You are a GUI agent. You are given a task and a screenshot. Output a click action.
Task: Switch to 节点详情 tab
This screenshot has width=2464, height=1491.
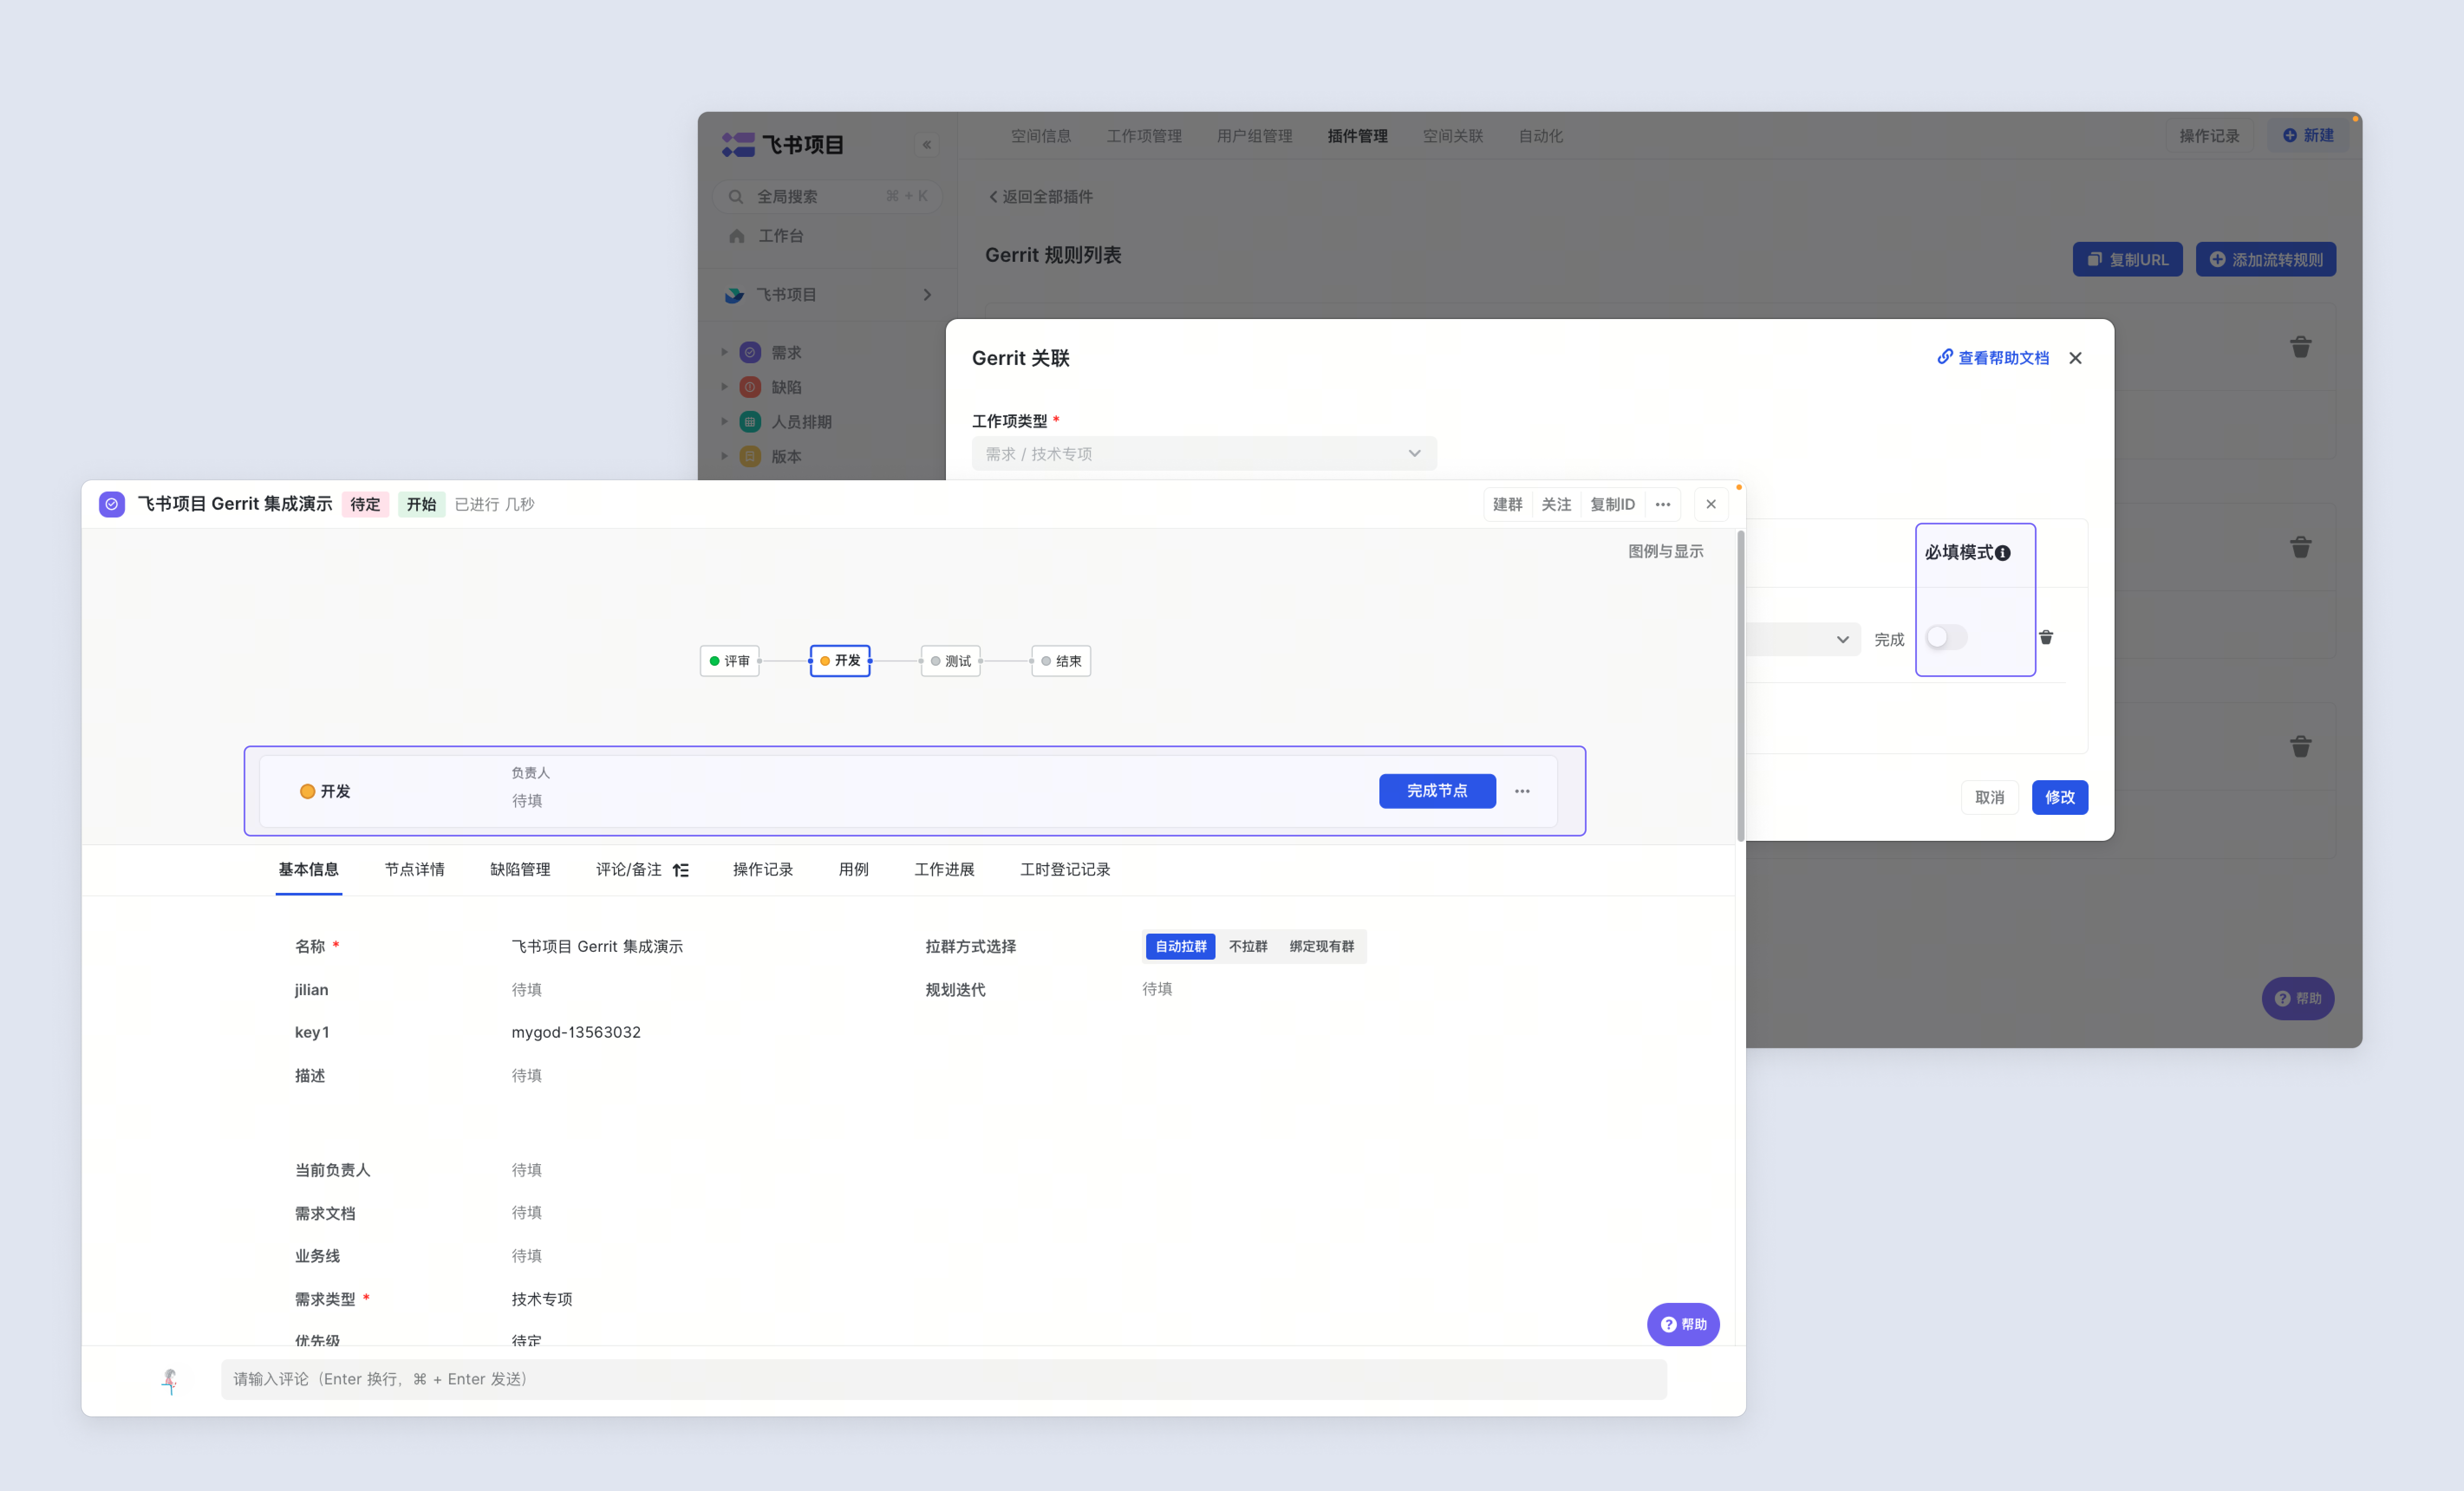pos(415,870)
